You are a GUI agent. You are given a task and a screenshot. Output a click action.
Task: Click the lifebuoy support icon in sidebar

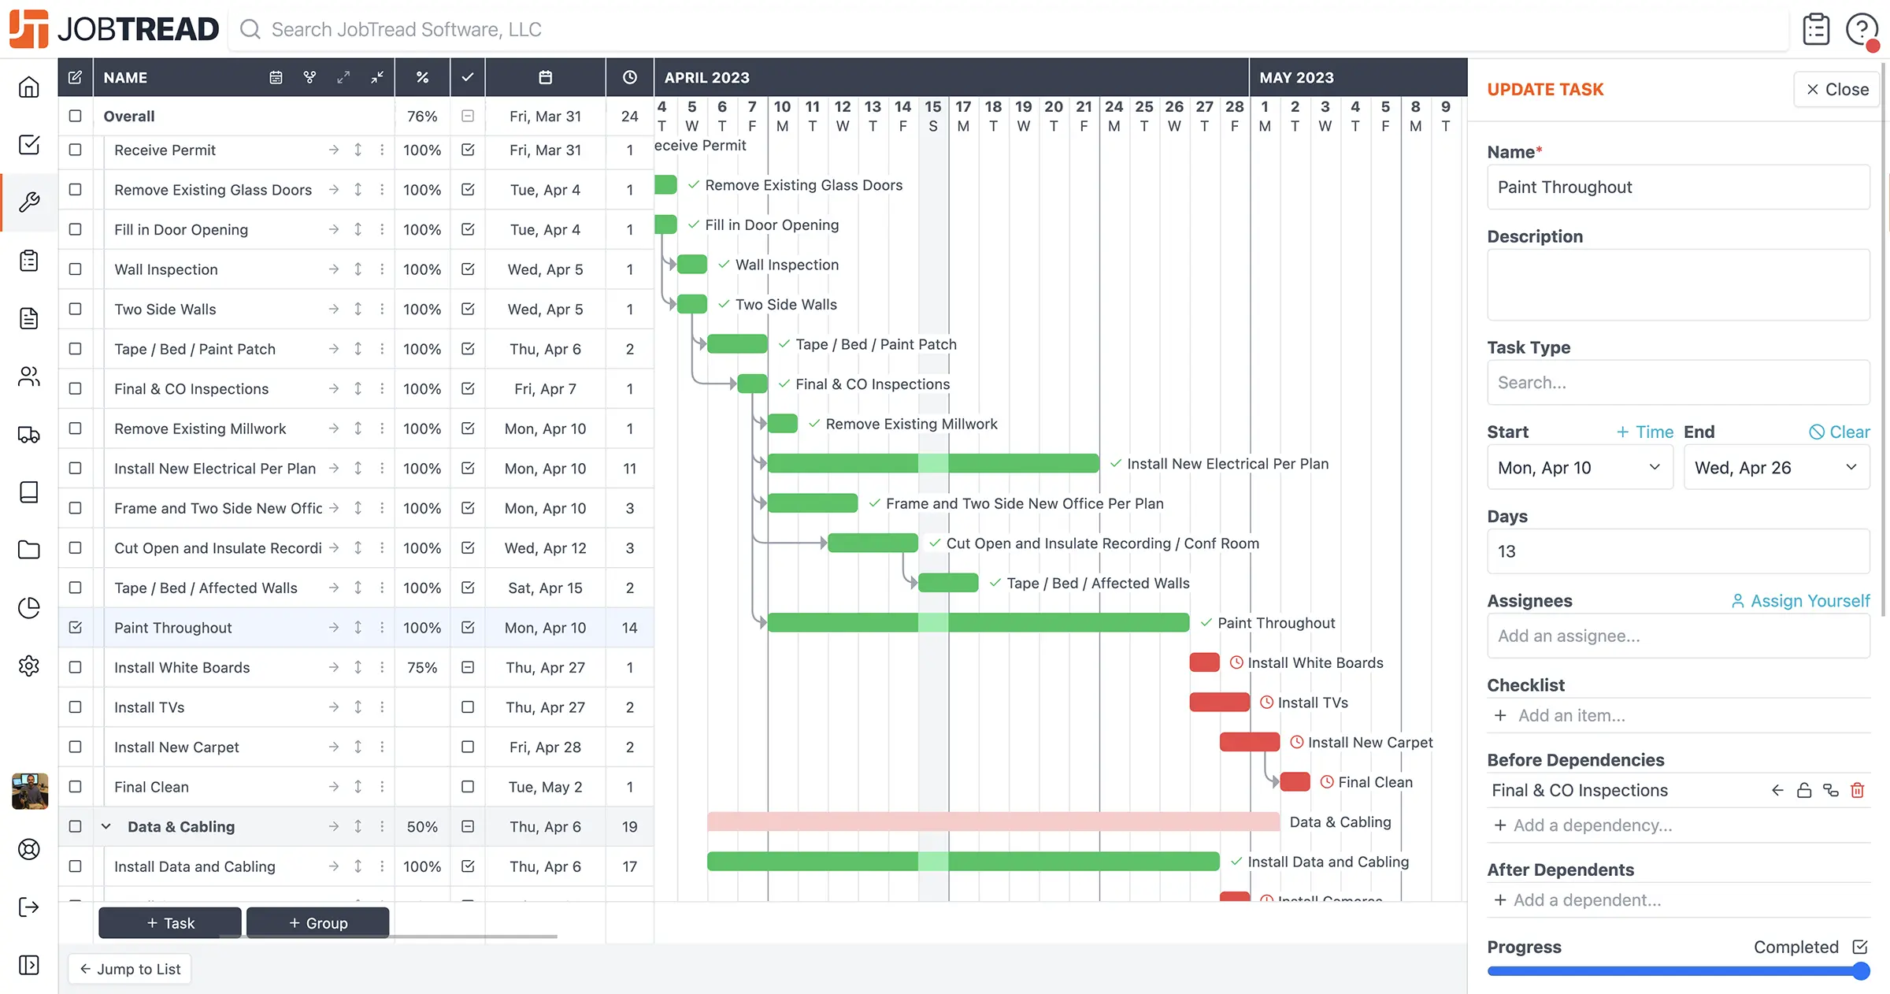(x=29, y=849)
